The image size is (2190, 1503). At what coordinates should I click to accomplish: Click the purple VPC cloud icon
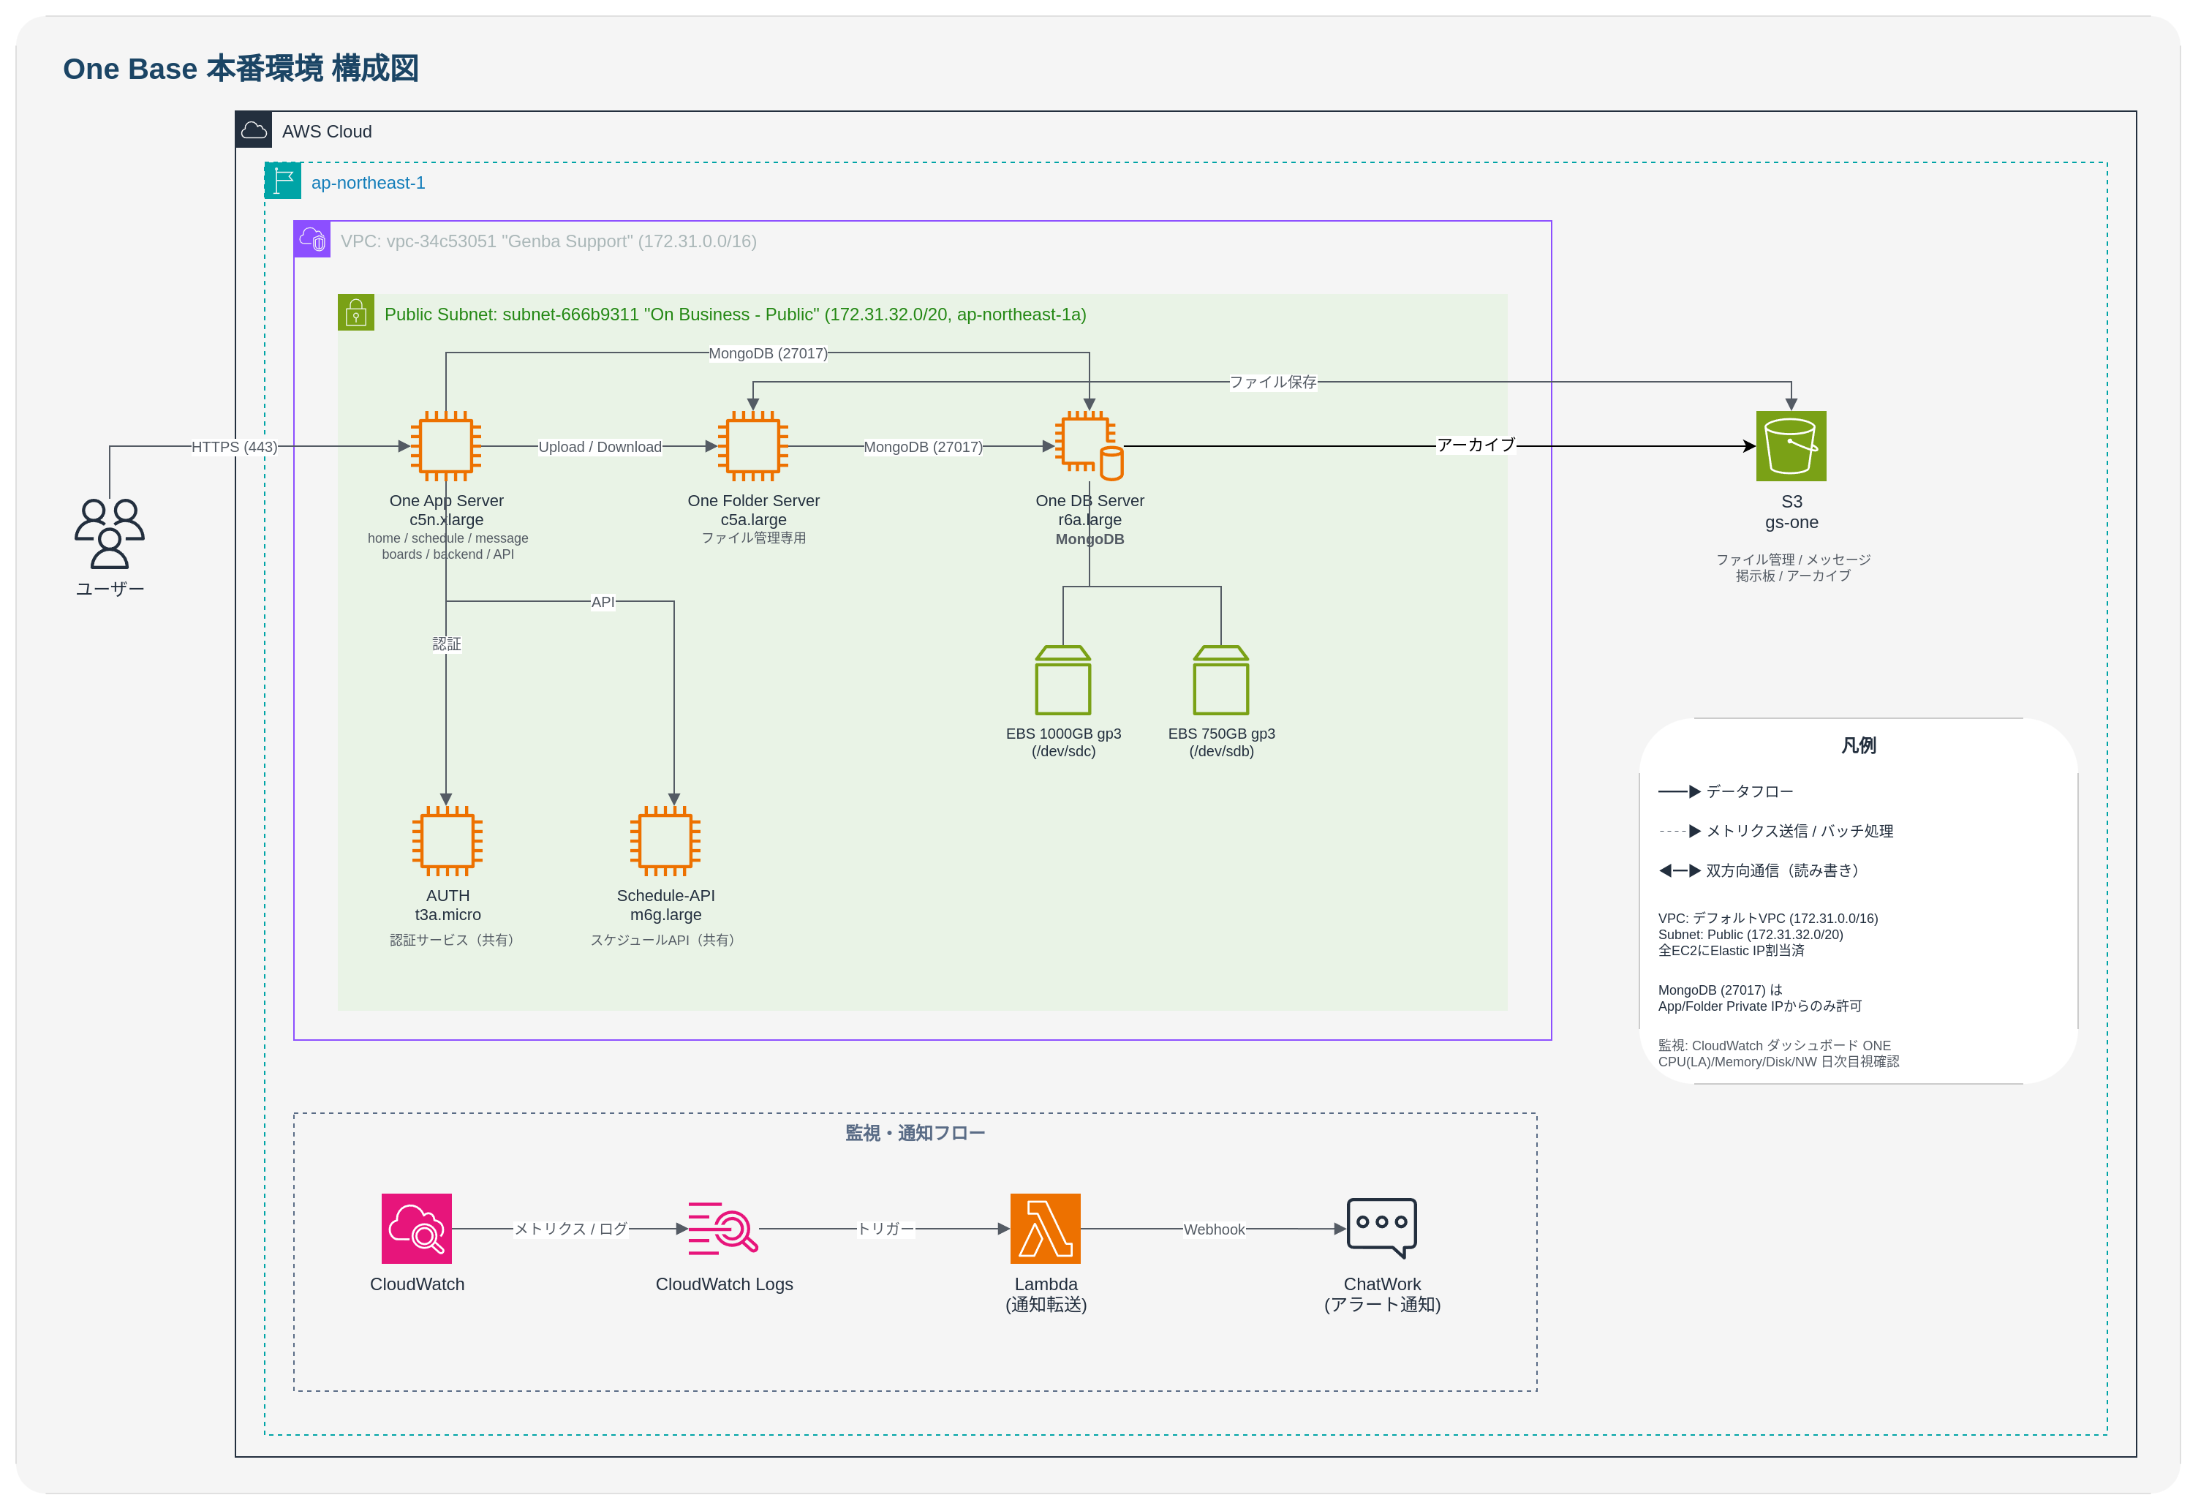tap(312, 239)
